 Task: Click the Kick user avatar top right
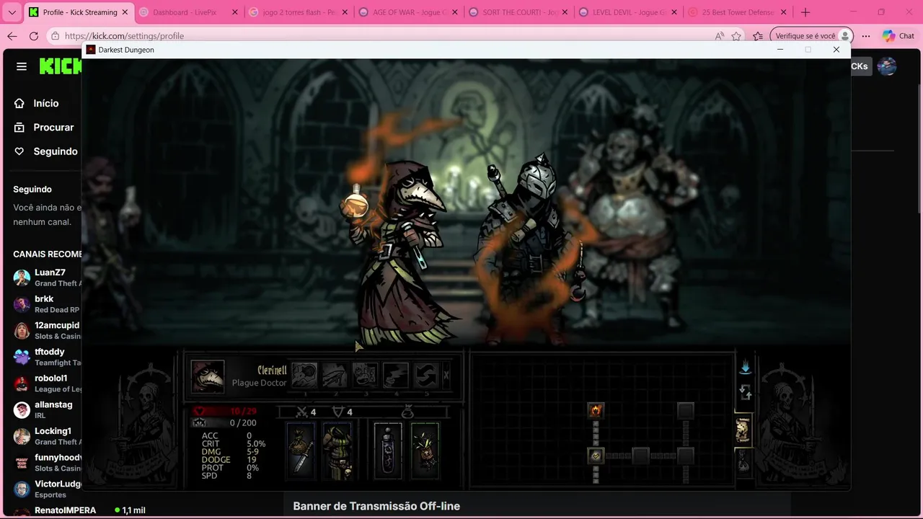887,66
